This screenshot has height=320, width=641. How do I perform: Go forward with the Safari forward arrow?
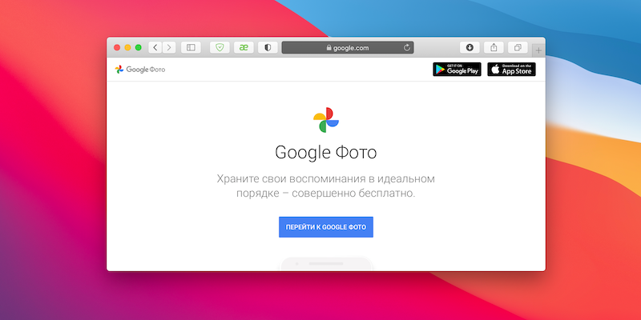point(169,47)
